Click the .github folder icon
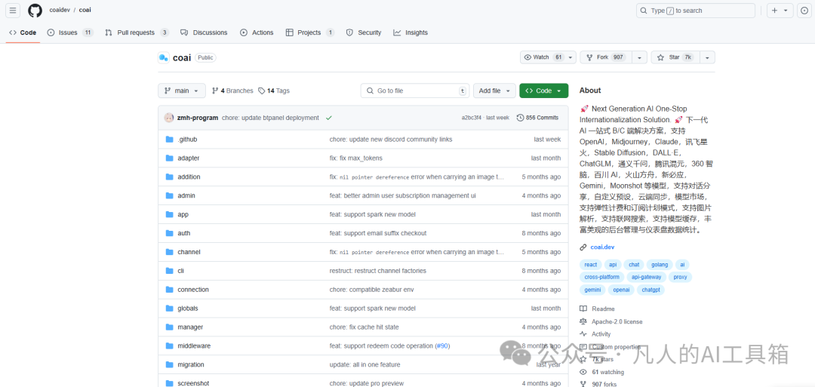The image size is (815, 387). [x=169, y=140]
